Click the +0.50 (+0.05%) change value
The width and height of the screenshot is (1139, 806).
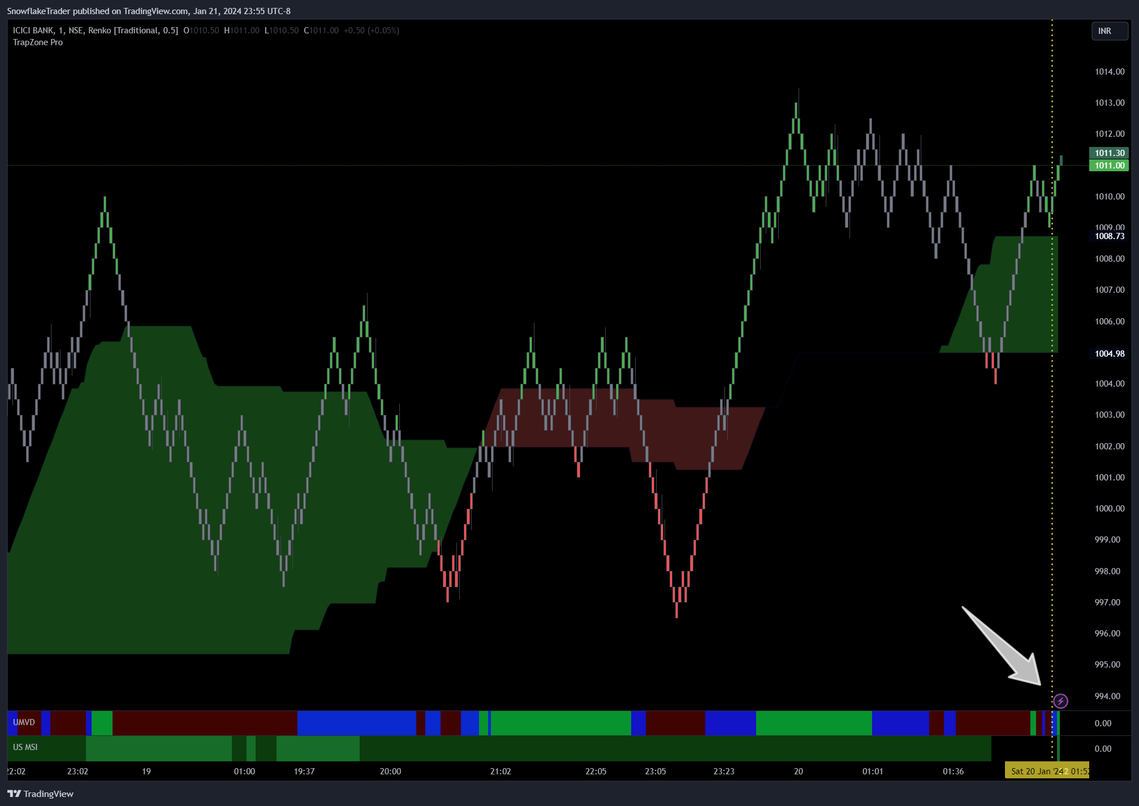coord(372,31)
